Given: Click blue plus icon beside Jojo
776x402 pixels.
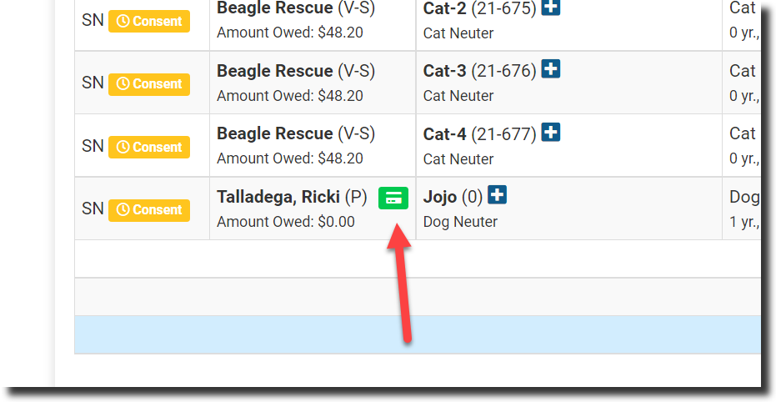Looking at the screenshot, I should pyautogui.click(x=497, y=195).
